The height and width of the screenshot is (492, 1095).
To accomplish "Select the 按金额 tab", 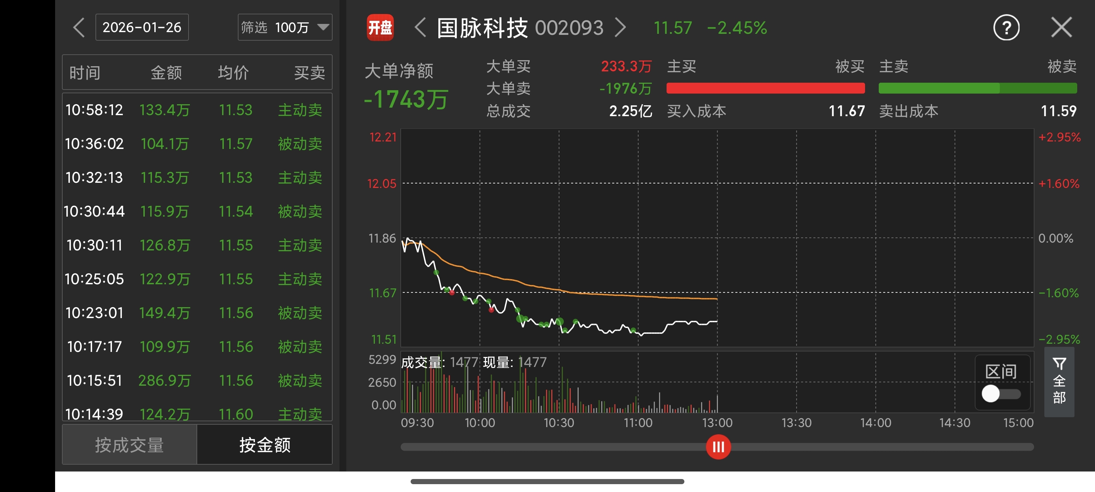I will [265, 445].
